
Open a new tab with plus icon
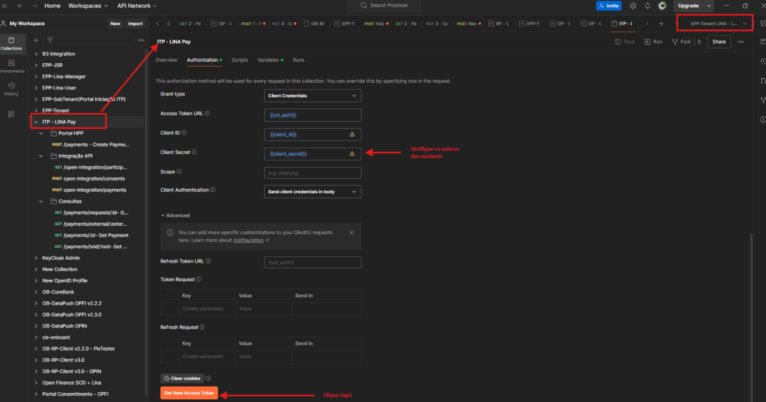point(661,24)
